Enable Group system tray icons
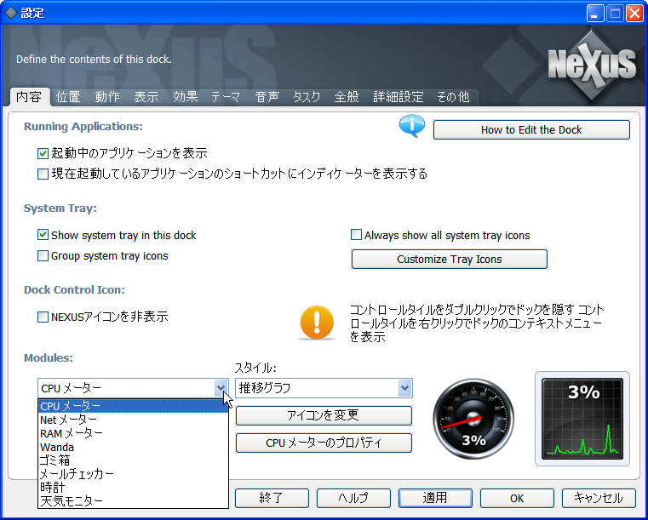The height and width of the screenshot is (520, 648). (43, 256)
